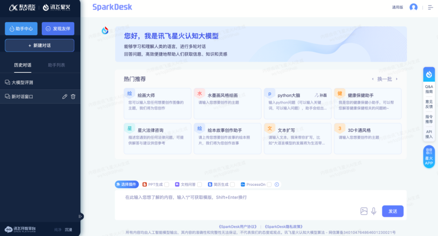The height and width of the screenshot is (236, 438).
Task: Click the right arrow next to 换一批
Action: coord(396,79)
